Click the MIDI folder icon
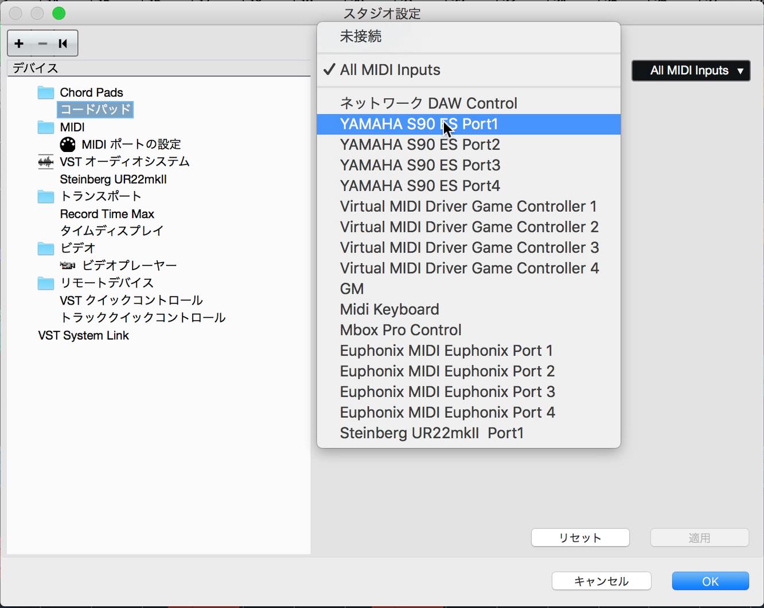764x608 pixels. tap(46, 127)
